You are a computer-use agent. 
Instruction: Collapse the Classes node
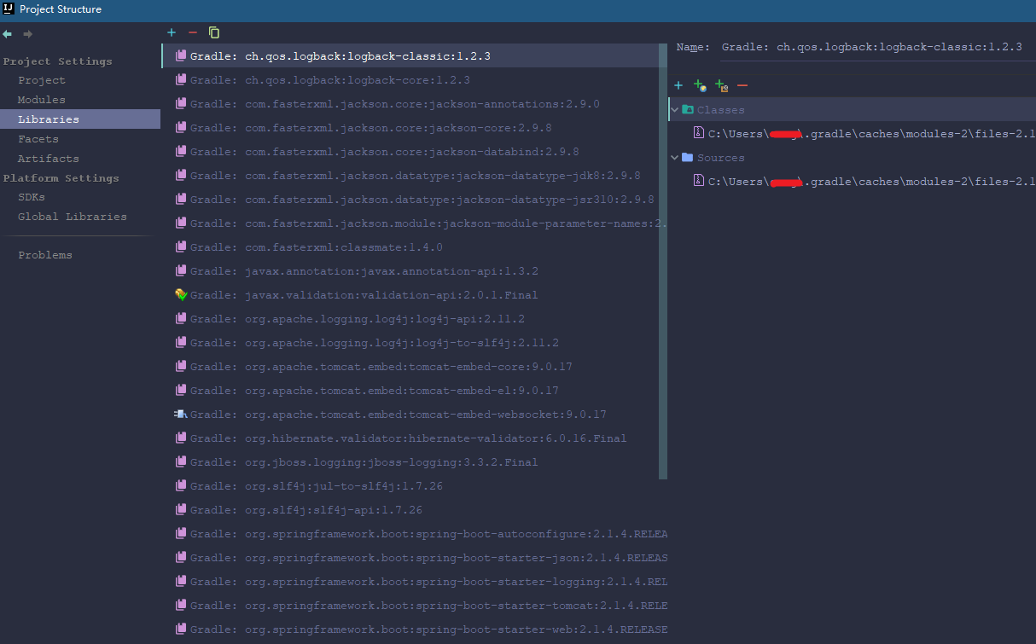[x=675, y=109]
